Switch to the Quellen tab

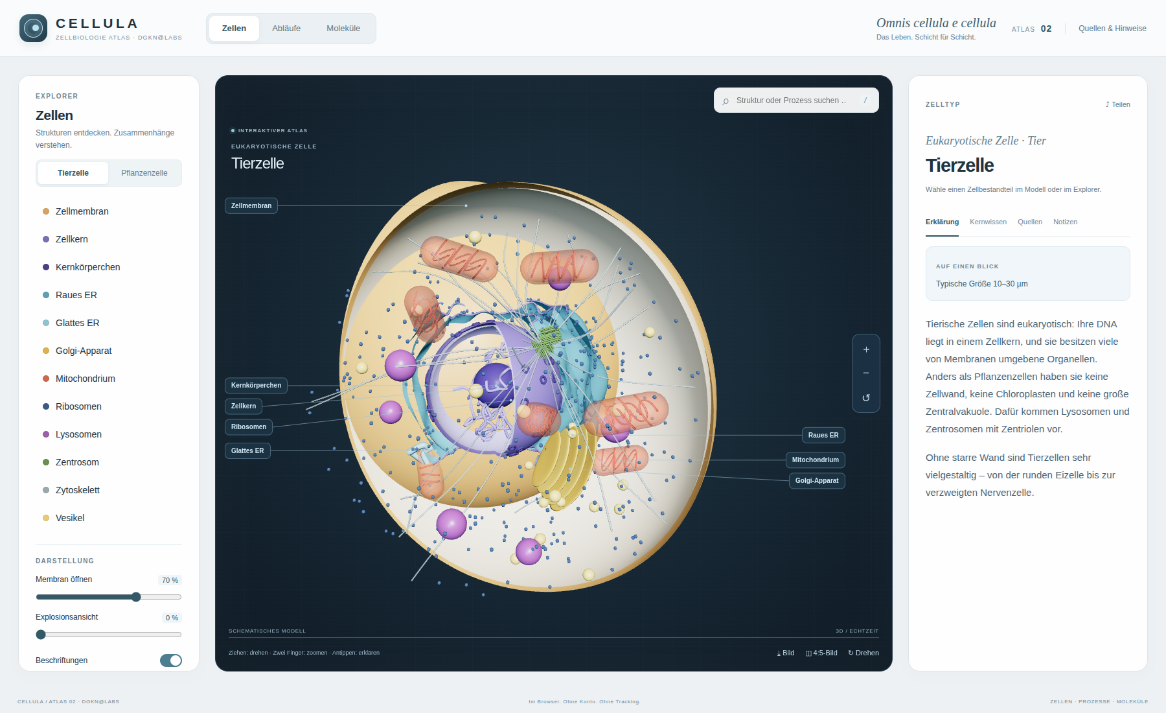(x=1030, y=222)
